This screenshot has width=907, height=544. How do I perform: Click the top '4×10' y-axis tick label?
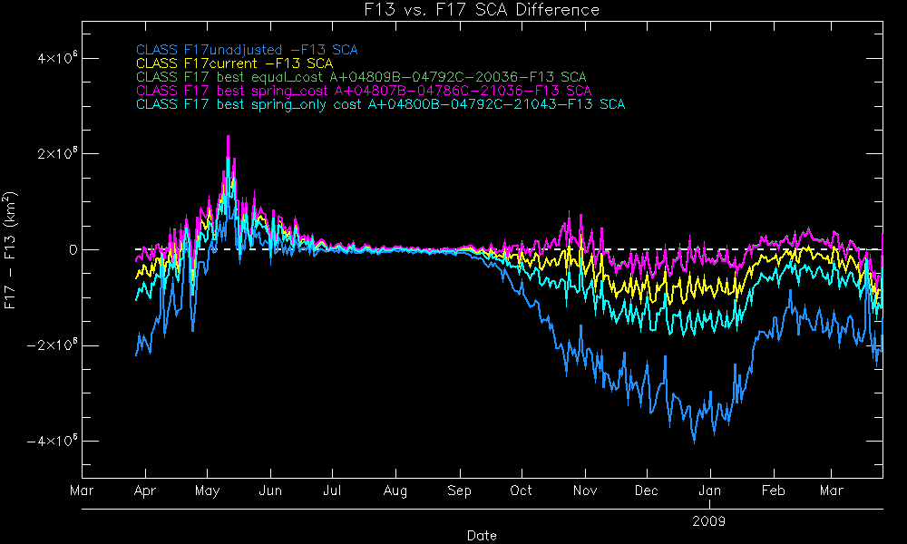(x=56, y=58)
